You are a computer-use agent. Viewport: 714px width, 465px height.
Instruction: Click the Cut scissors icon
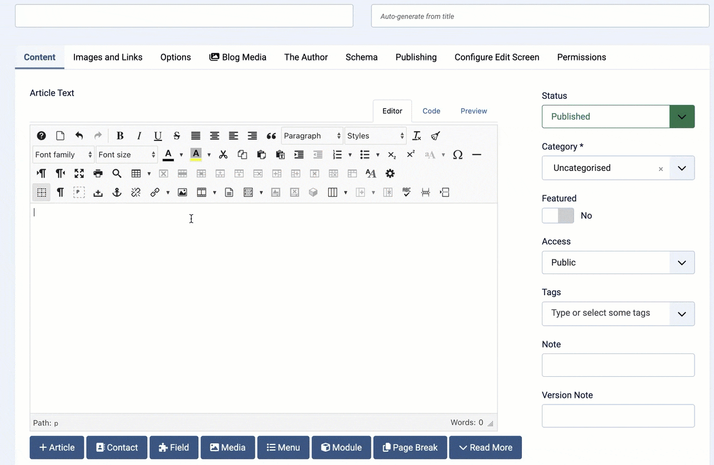pos(223,155)
